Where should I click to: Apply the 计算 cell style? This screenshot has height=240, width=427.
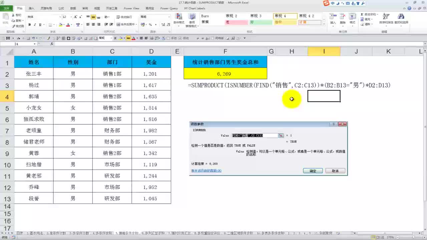tap(310, 22)
